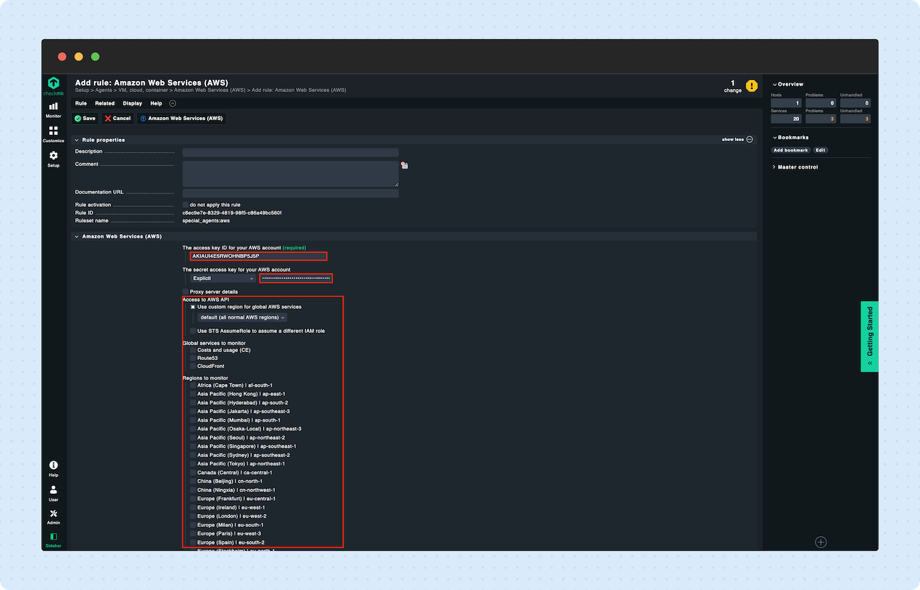The height and width of the screenshot is (590, 920).
Task: Click the macOS yellow minimize dot
Action: click(79, 56)
